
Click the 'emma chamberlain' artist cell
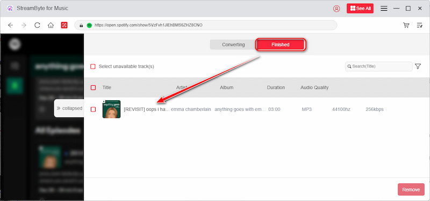191,109
